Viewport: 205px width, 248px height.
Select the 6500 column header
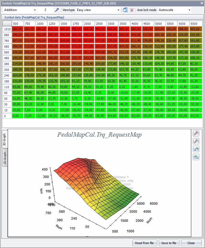point(196,24)
